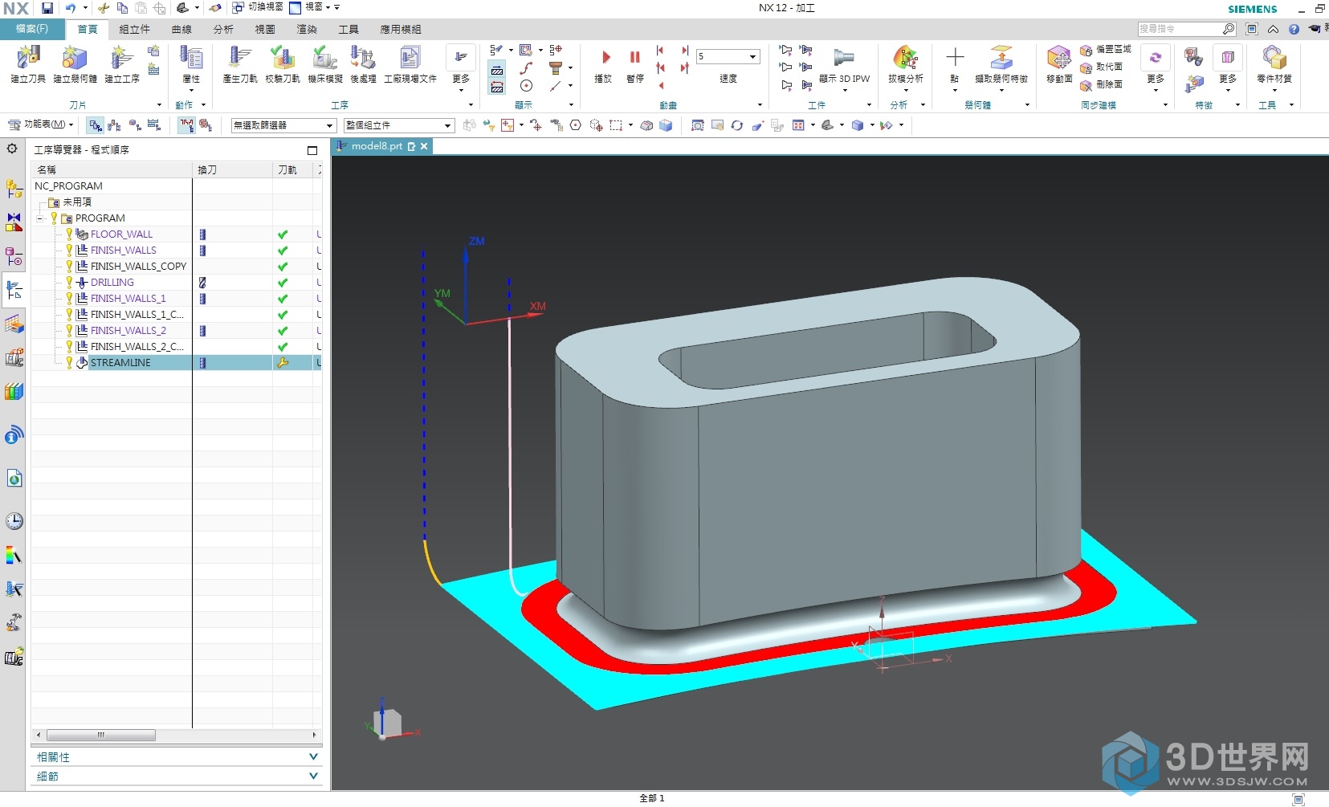Viewport: 1329px width, 807px height.
Task: Select the 移動面 (Move Face) tool
Action: 1059,59
